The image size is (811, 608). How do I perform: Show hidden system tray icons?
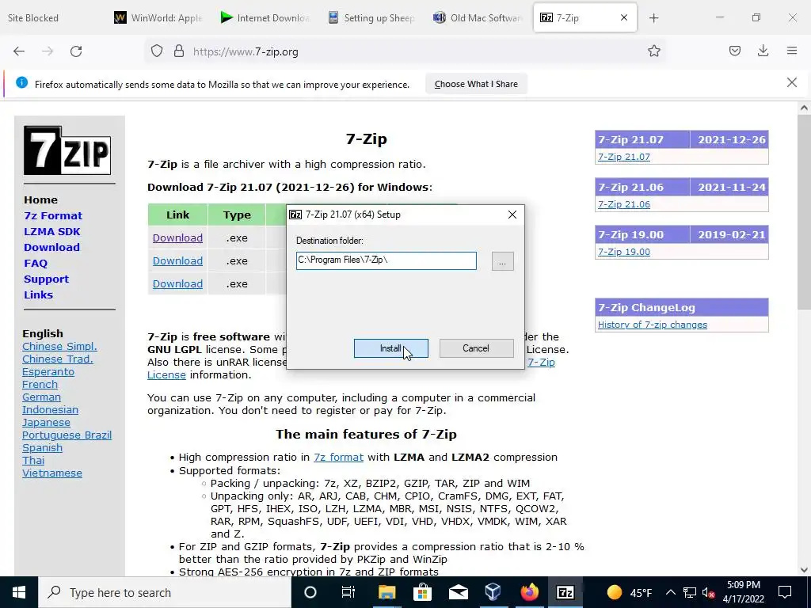pos(670,592)
